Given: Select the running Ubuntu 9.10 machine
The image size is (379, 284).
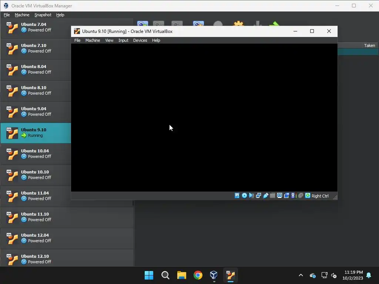Looking at the screenshot, I should click(36, 133).
